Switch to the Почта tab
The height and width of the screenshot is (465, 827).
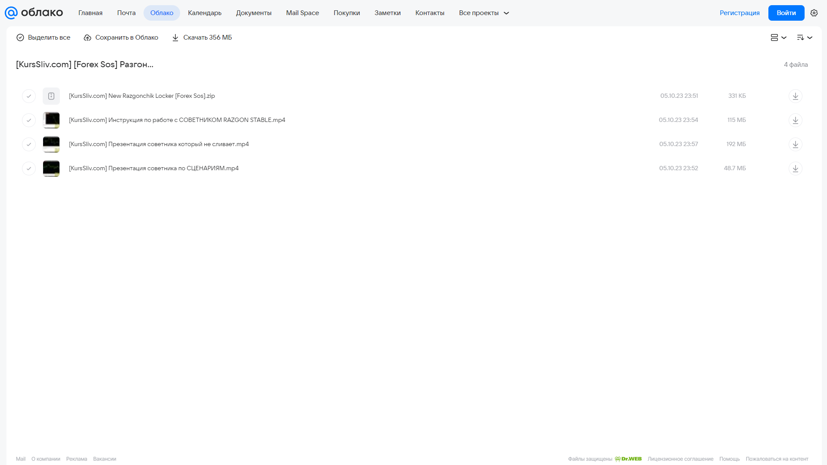tap(126, 13)
